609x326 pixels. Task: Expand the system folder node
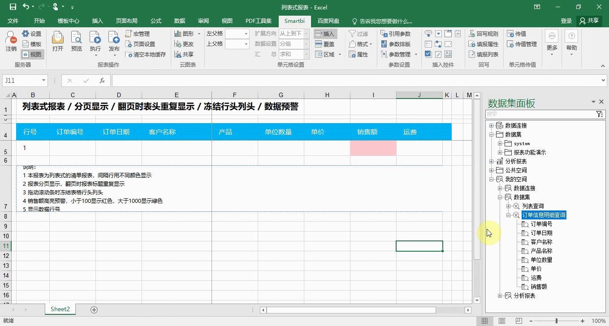[x=501, y=143]
